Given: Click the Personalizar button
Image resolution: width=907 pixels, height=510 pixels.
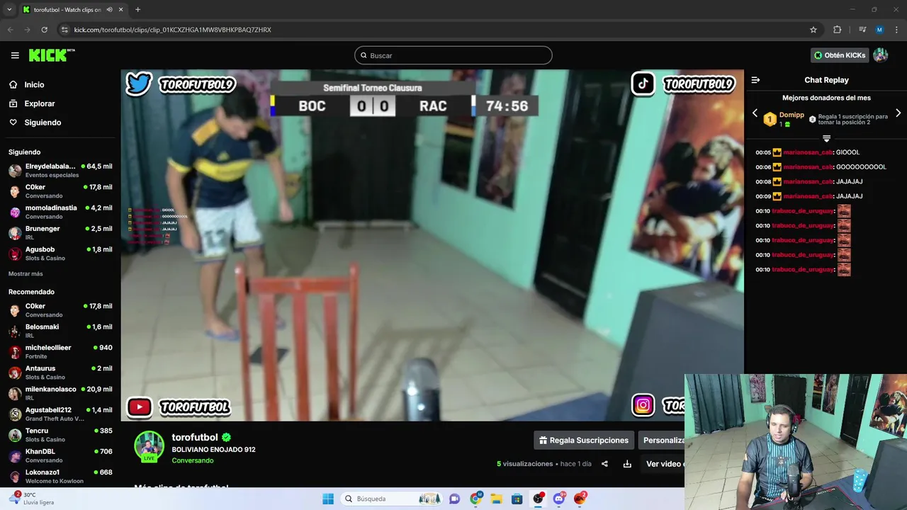Looking at the screenshot, I should [x=663, y=440].
